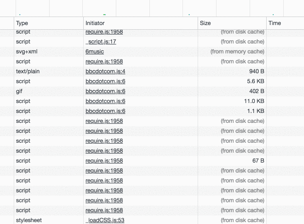The height and width of the screenshot is (224, 304).
Task: Sort requests by the Type column header
Action: point(49,23)
